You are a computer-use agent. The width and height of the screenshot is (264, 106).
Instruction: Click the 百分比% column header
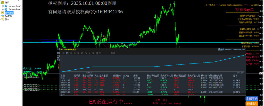pyautogui.click(x=117, y=76)
